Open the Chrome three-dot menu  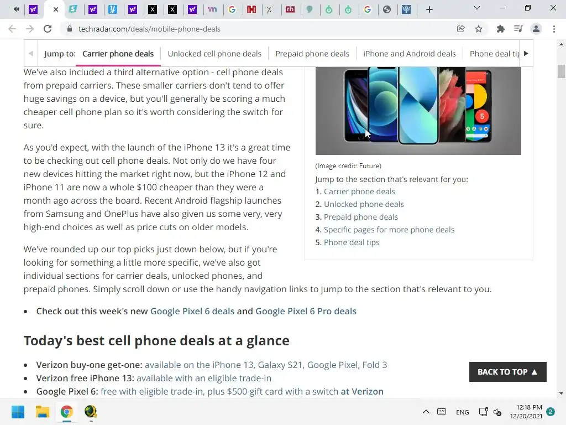click(554, 29)
